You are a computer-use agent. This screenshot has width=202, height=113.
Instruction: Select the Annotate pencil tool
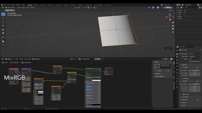tap(3, 37)
